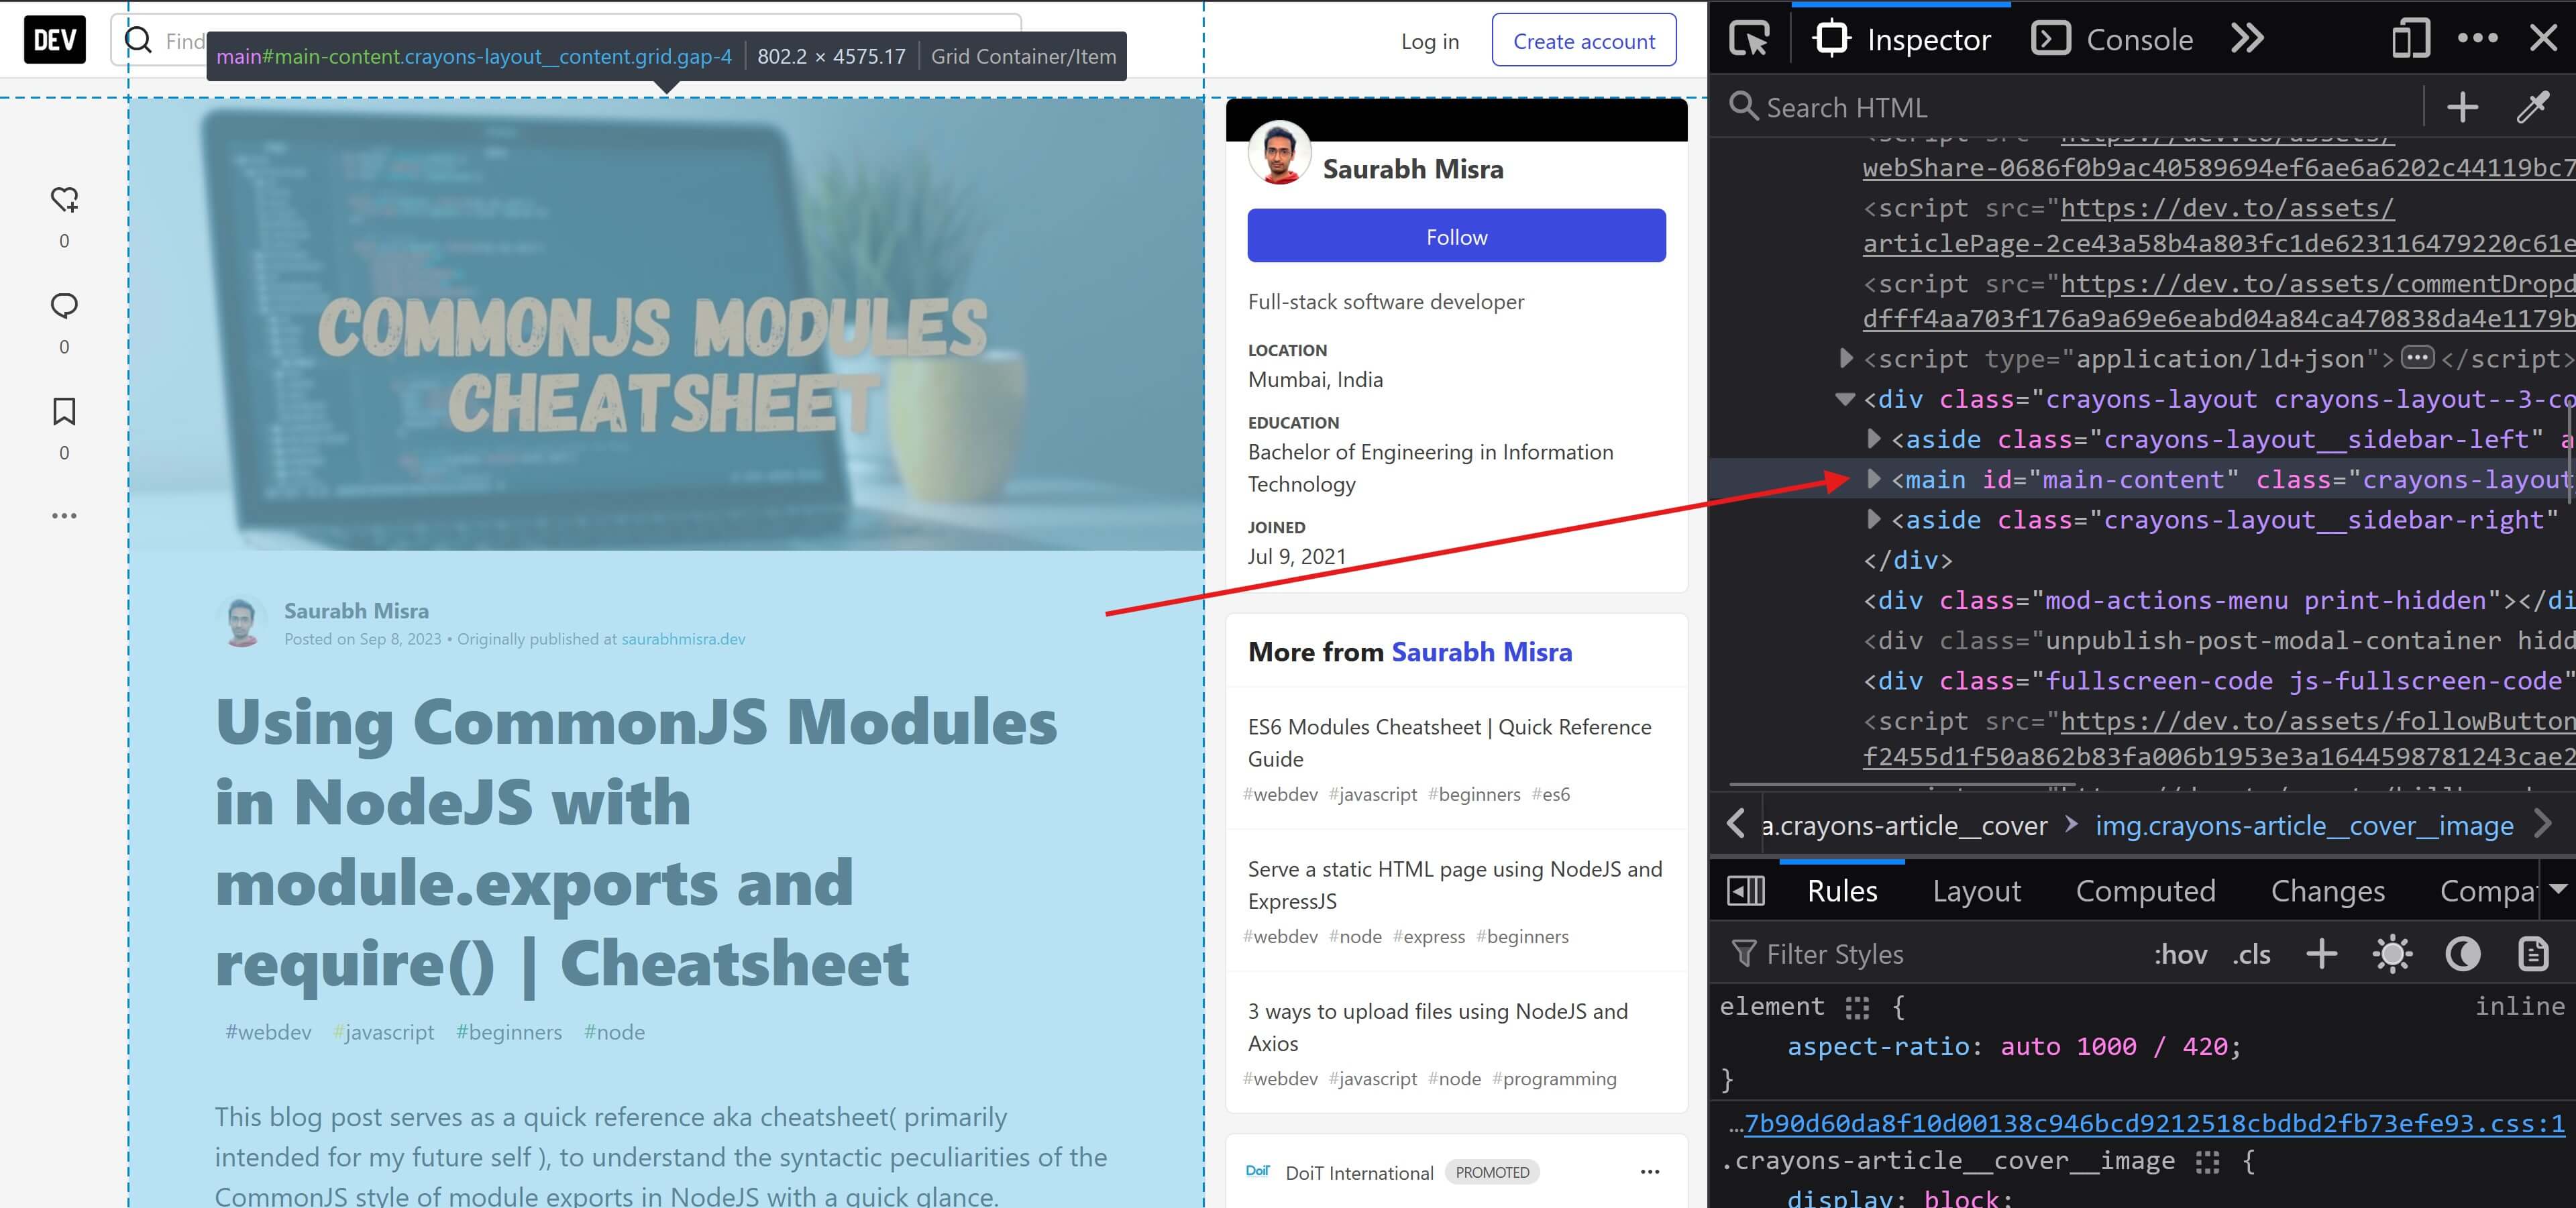The image size is (2576, 1208).
Task: Open the Layout tab
Action: [1976, 890]
